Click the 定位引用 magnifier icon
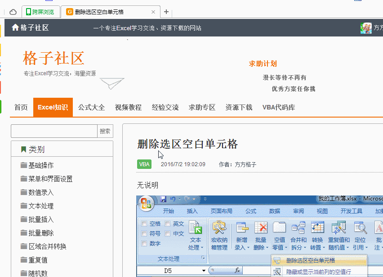The height and width of the screenshot is (277, 383). (360, 228)
